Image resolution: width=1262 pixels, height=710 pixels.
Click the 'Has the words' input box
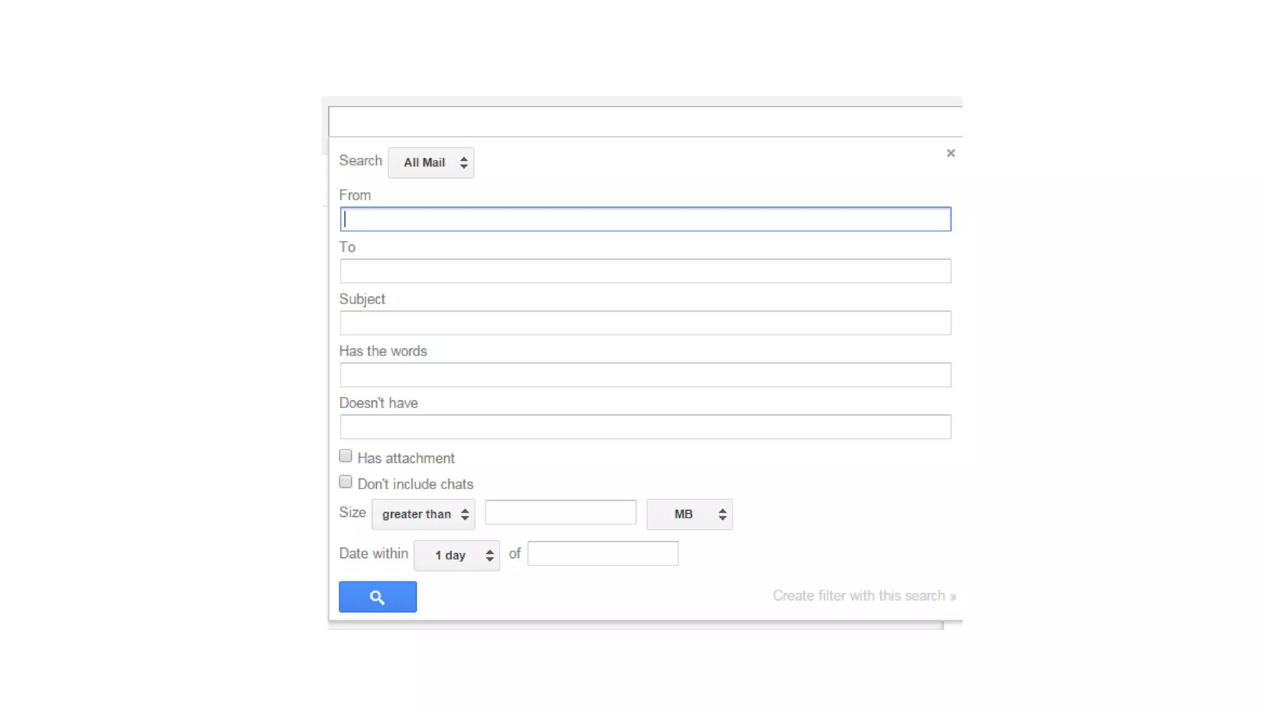point(645,375)
